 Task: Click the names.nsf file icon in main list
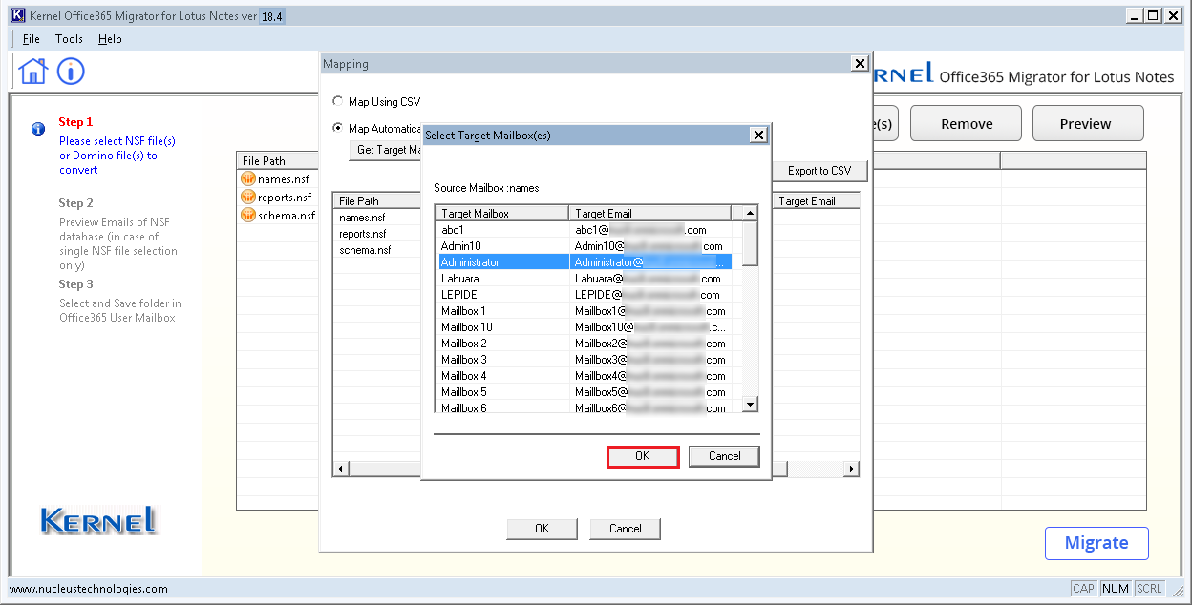248,178
